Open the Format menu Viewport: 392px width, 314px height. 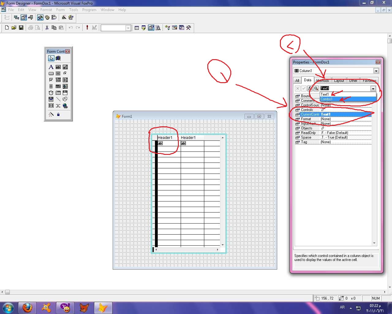[x=46, y=10]
